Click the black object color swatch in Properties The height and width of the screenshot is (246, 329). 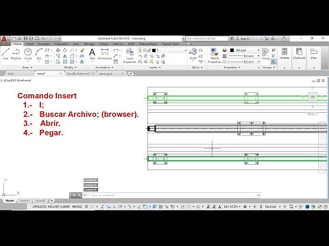click(x=232, y=50)
